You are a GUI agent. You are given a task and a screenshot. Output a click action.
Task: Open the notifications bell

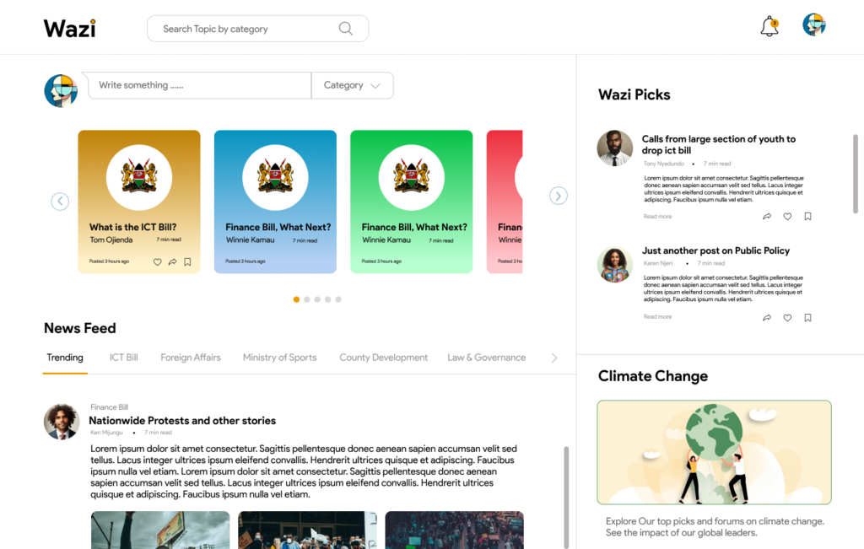[769, 26]
